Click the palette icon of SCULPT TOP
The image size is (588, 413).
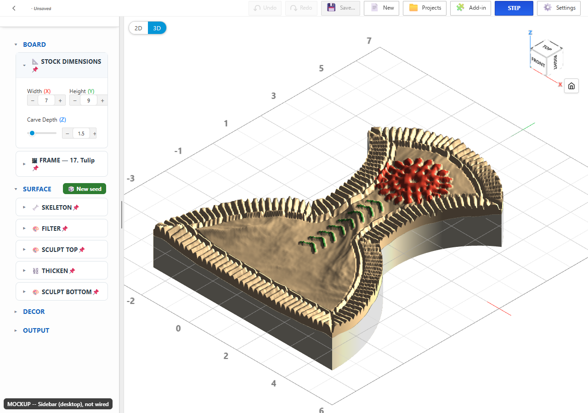pos(35,250)
